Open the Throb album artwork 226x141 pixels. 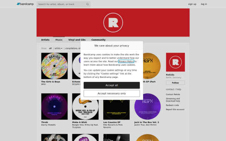pos(54,106)
